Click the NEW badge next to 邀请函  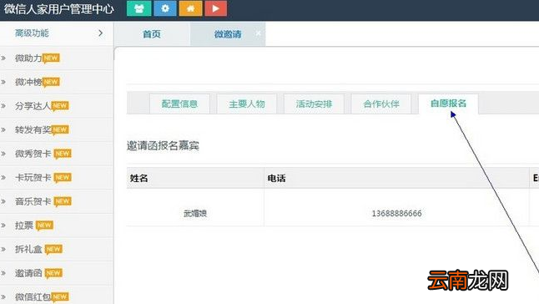[53, 273]
